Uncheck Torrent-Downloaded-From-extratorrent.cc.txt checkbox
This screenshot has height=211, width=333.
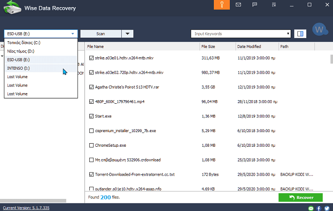pos(91,175)
